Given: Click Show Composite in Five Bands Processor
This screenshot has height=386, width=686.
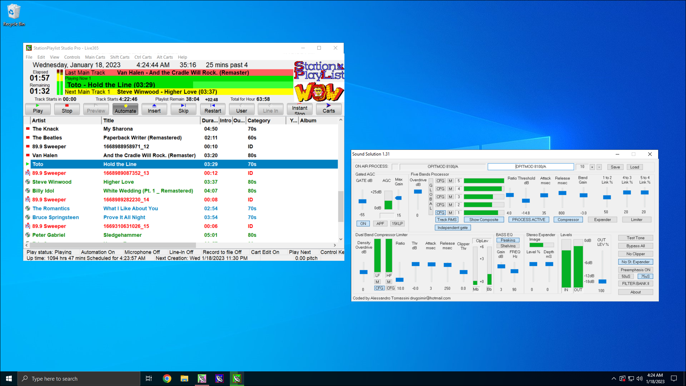Looking at the screenshot, I should 484,219.
